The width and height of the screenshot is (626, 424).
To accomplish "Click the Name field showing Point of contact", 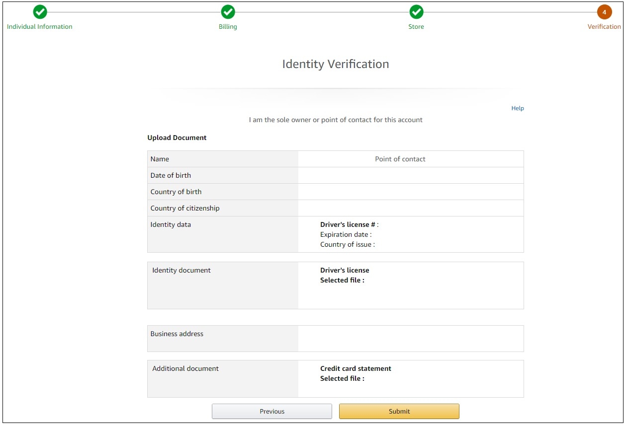I will coord(400,158).
